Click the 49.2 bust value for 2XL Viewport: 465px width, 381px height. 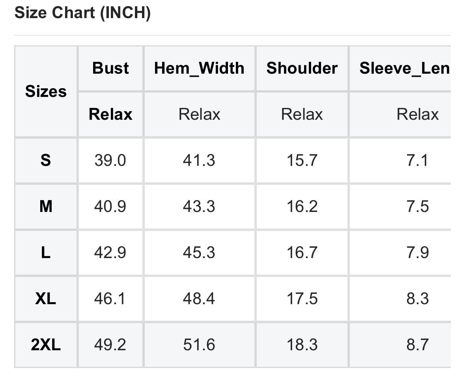click(x=110, y=345)
